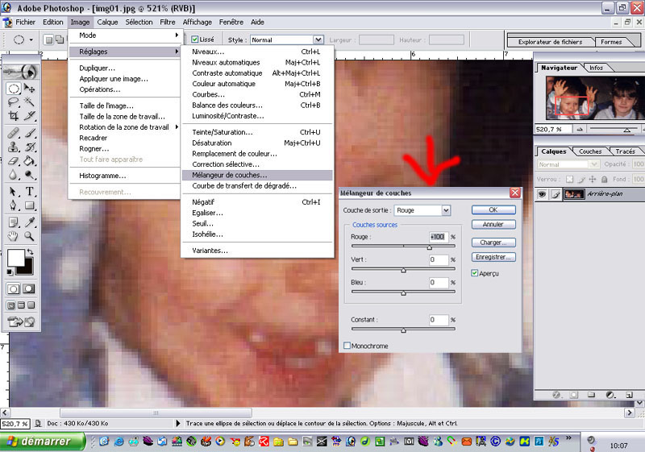Switch to the Couches tab
Viewport: 645px width, 452px height.
[590, 151]
